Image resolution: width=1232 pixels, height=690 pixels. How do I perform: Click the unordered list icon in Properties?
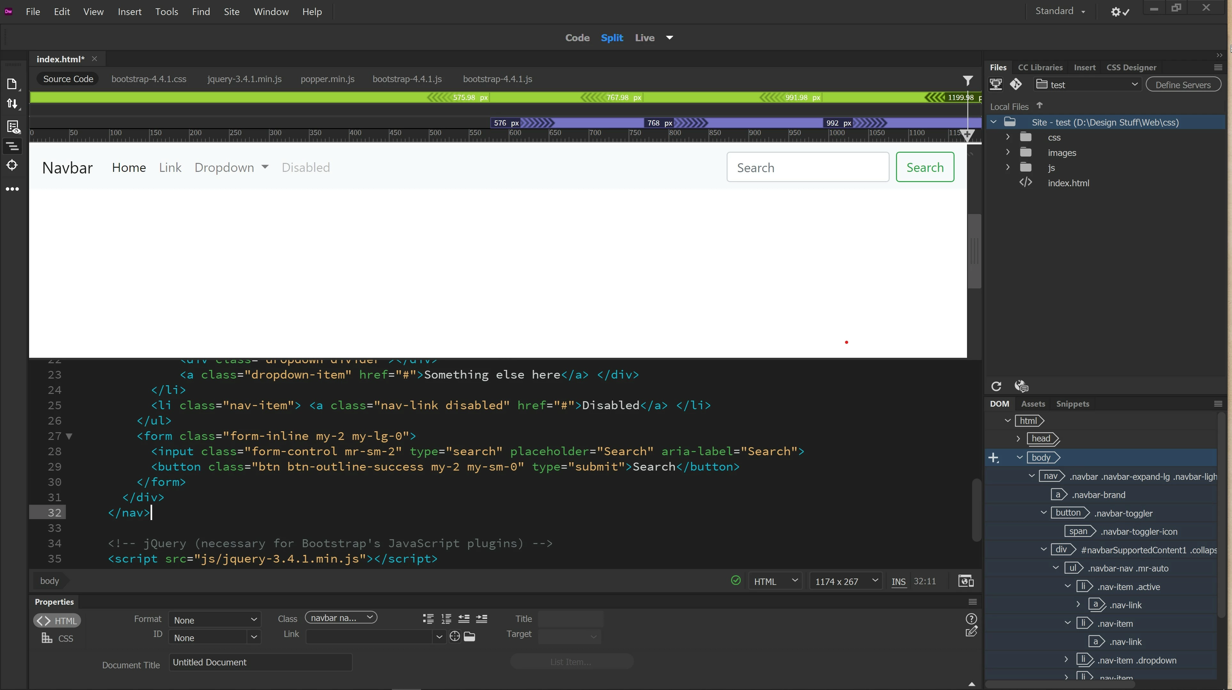click(428, 619)
